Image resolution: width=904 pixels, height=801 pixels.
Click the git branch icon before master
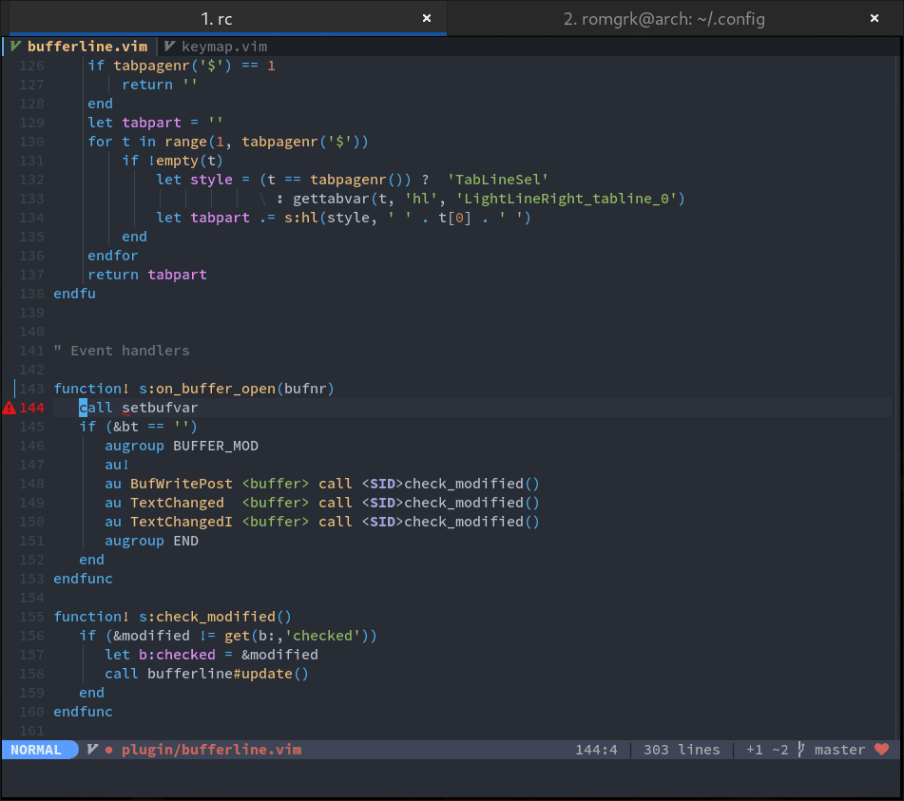coord(801,750)
